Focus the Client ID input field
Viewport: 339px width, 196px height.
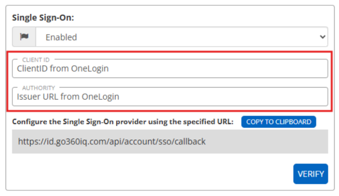170,69
